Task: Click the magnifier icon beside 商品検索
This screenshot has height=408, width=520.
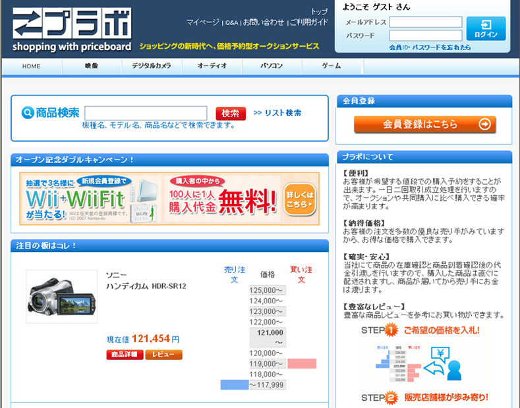Action: 28,113
